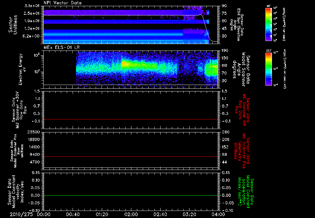Click the "00:40" time tick label
This screenshot has width=315, height=218.
(x=73, y=214)
